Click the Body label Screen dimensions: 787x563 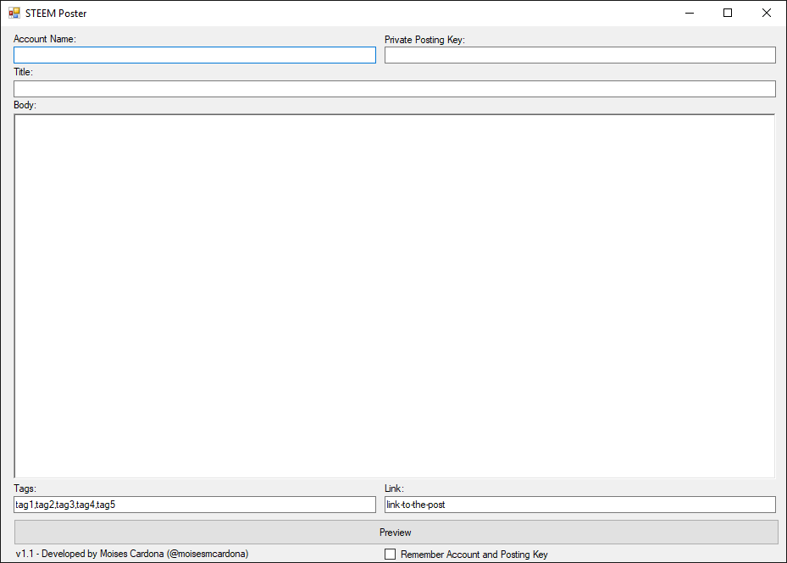pyautogui.click(x=25, y=105)
